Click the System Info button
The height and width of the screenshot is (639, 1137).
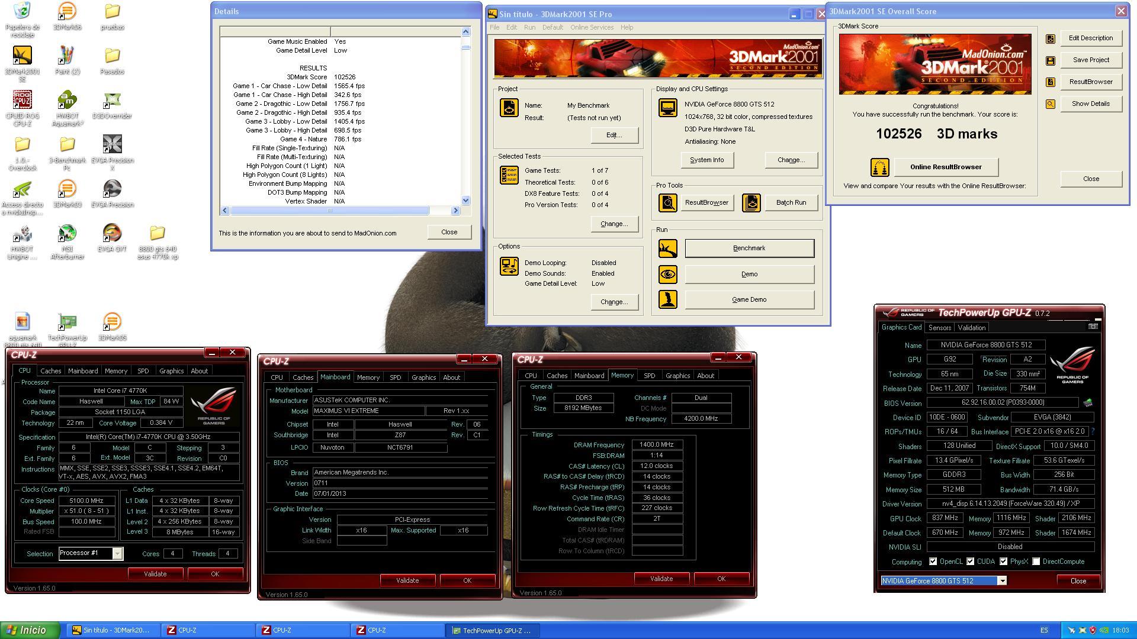tap(706, 160)
